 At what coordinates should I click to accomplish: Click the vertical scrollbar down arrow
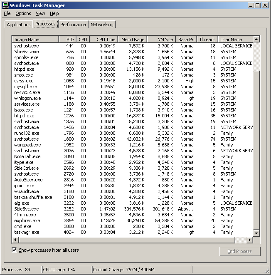[256, 233]
